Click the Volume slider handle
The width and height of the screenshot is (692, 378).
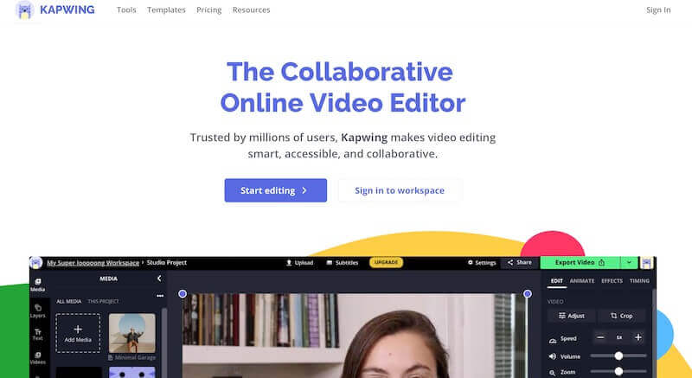click(x=618, y=356)
